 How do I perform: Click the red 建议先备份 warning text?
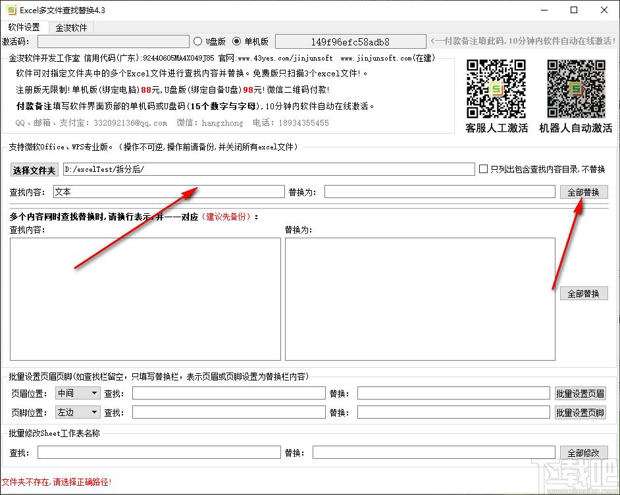coord(226,217)
